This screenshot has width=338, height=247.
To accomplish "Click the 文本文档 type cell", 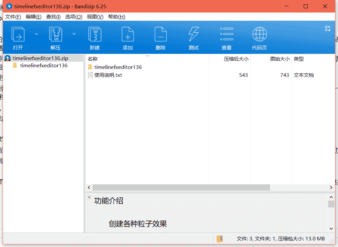I will tap(303, 75).
